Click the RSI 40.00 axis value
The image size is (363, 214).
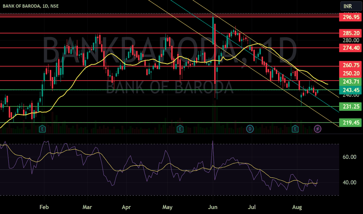pos(349,182)
